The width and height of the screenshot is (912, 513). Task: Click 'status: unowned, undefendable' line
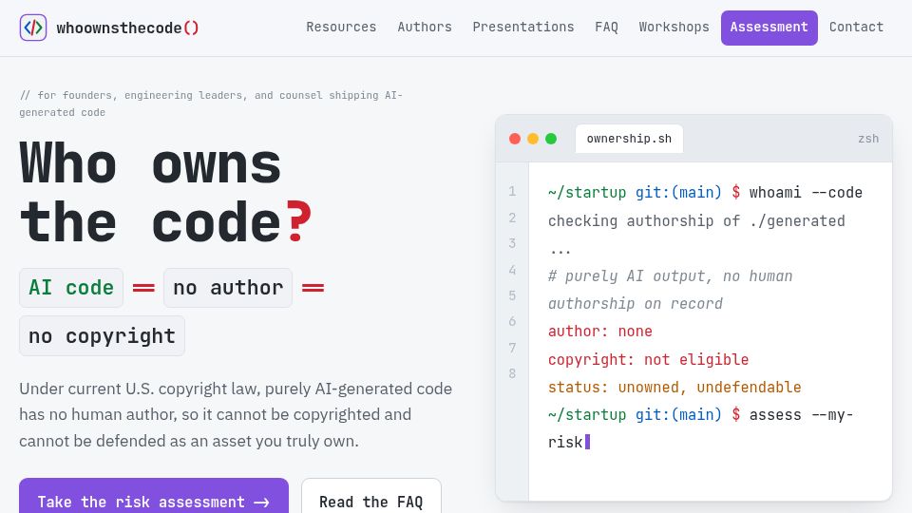pyautogui.click(x=674, y=388)
